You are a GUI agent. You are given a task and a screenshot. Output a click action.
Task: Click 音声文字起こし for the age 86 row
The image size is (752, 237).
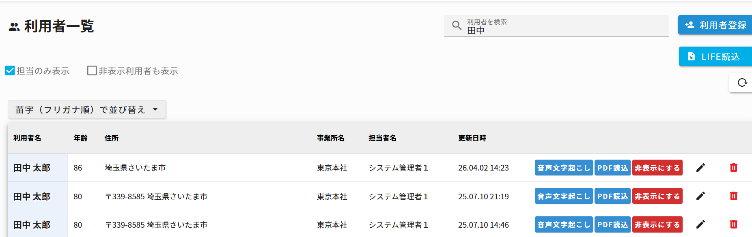click(x=563, y=168)
